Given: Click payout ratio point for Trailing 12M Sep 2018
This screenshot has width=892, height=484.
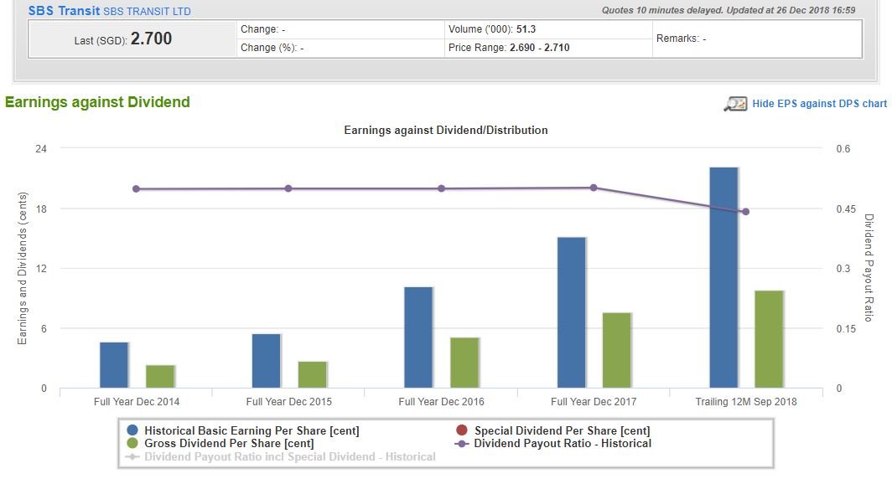Looking at the screenshot, I should (x=745, y=212).
